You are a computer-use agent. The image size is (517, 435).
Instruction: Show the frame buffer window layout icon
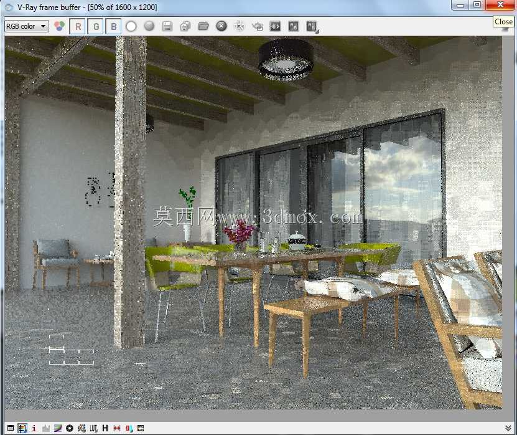click(x=11, y=428)
